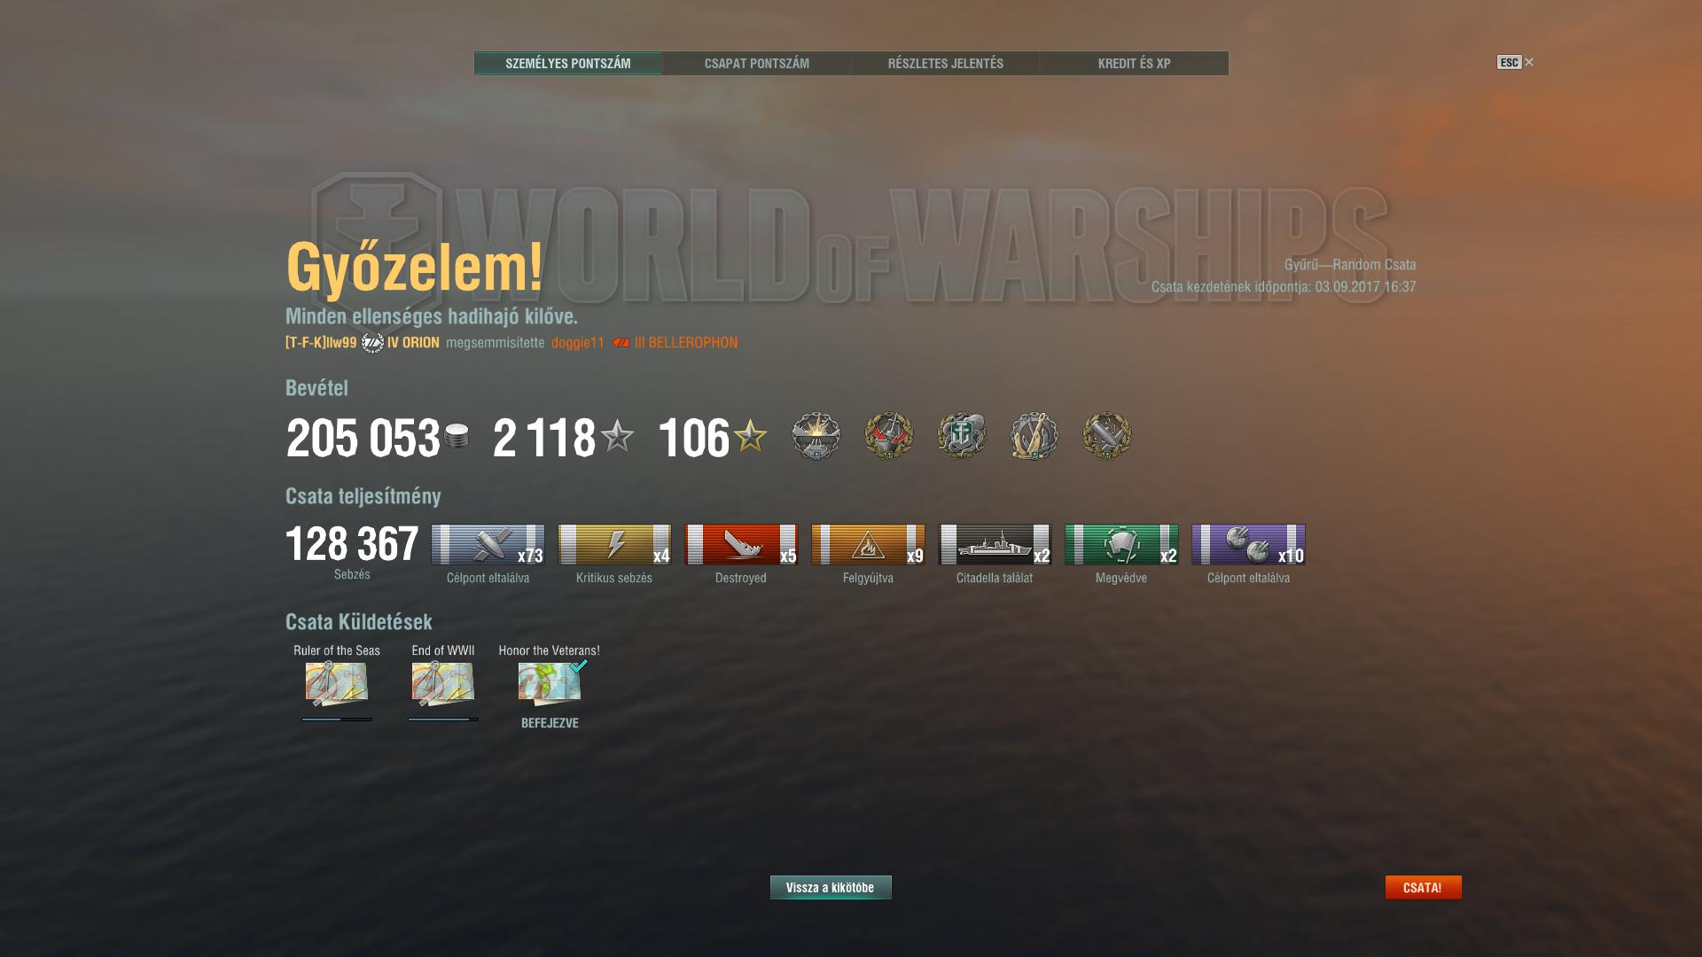This screenshot has height=957, width=1702.
Task: Switch to Részletes Jelentés tab
Action: pos(945,64)
